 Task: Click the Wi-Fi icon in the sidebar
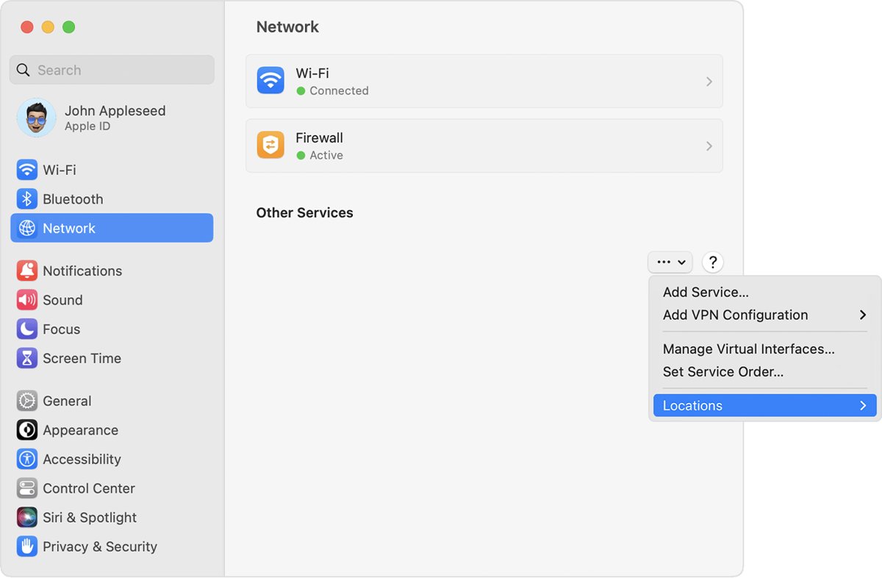click(27, 170)
